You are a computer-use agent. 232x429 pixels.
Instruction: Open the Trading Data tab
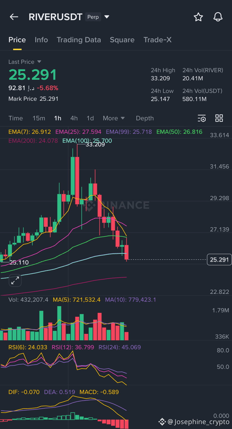tap(79, 40)
